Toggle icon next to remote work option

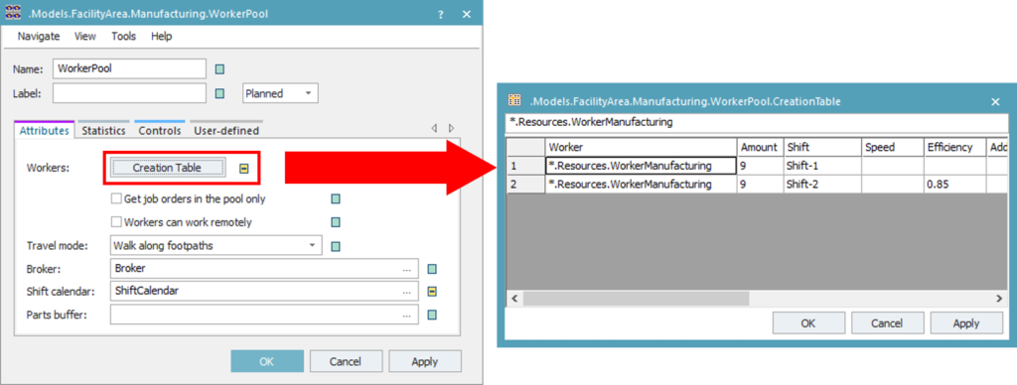point(336,222)
